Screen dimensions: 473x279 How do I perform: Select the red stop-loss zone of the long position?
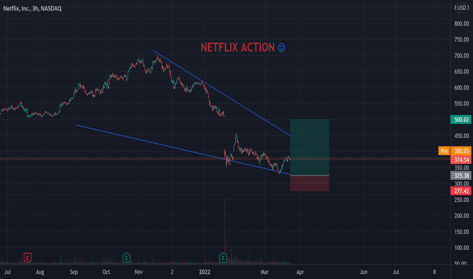click(x=310, y=183)
